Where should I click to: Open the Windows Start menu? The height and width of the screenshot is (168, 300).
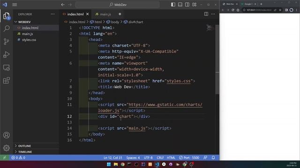point(109,164)
